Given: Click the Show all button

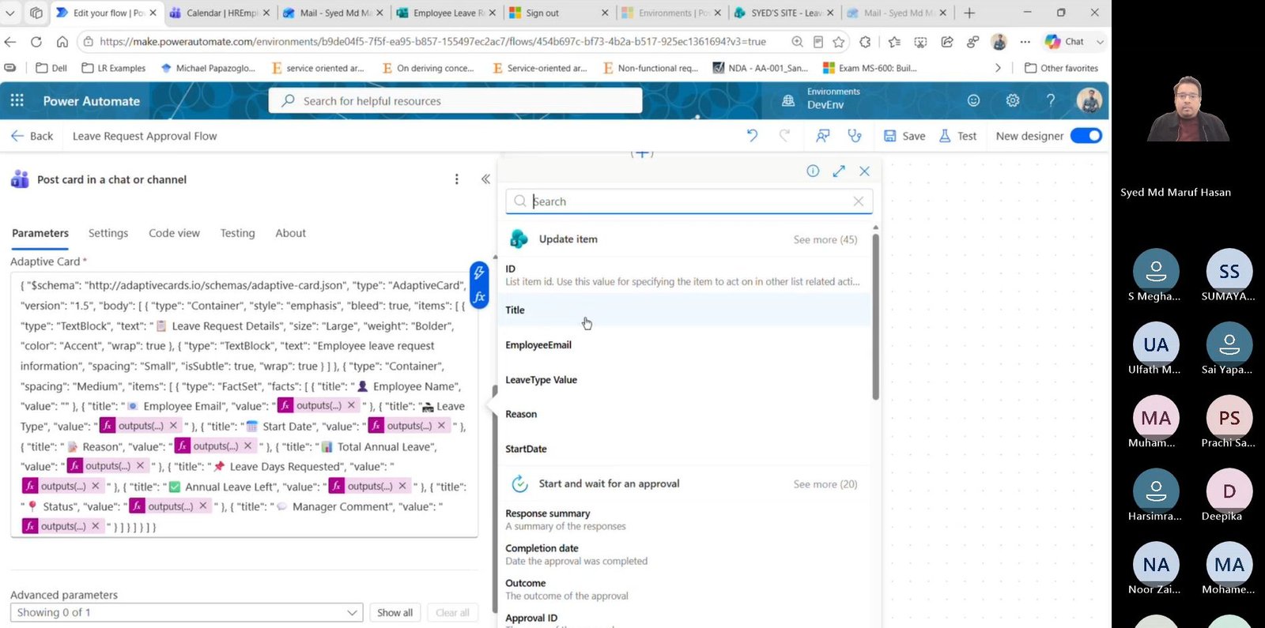Looking at the screenshot, I should pos(395,612).
